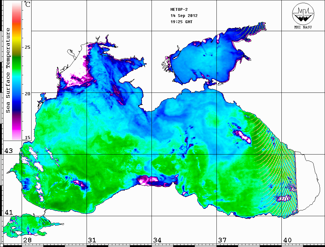Click the '19:25 GMT' time text

click(x=182, y=22)
